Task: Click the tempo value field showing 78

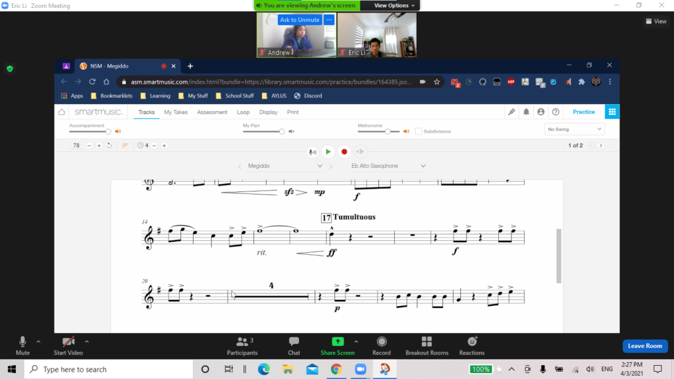Action: [x=76, y=145]
